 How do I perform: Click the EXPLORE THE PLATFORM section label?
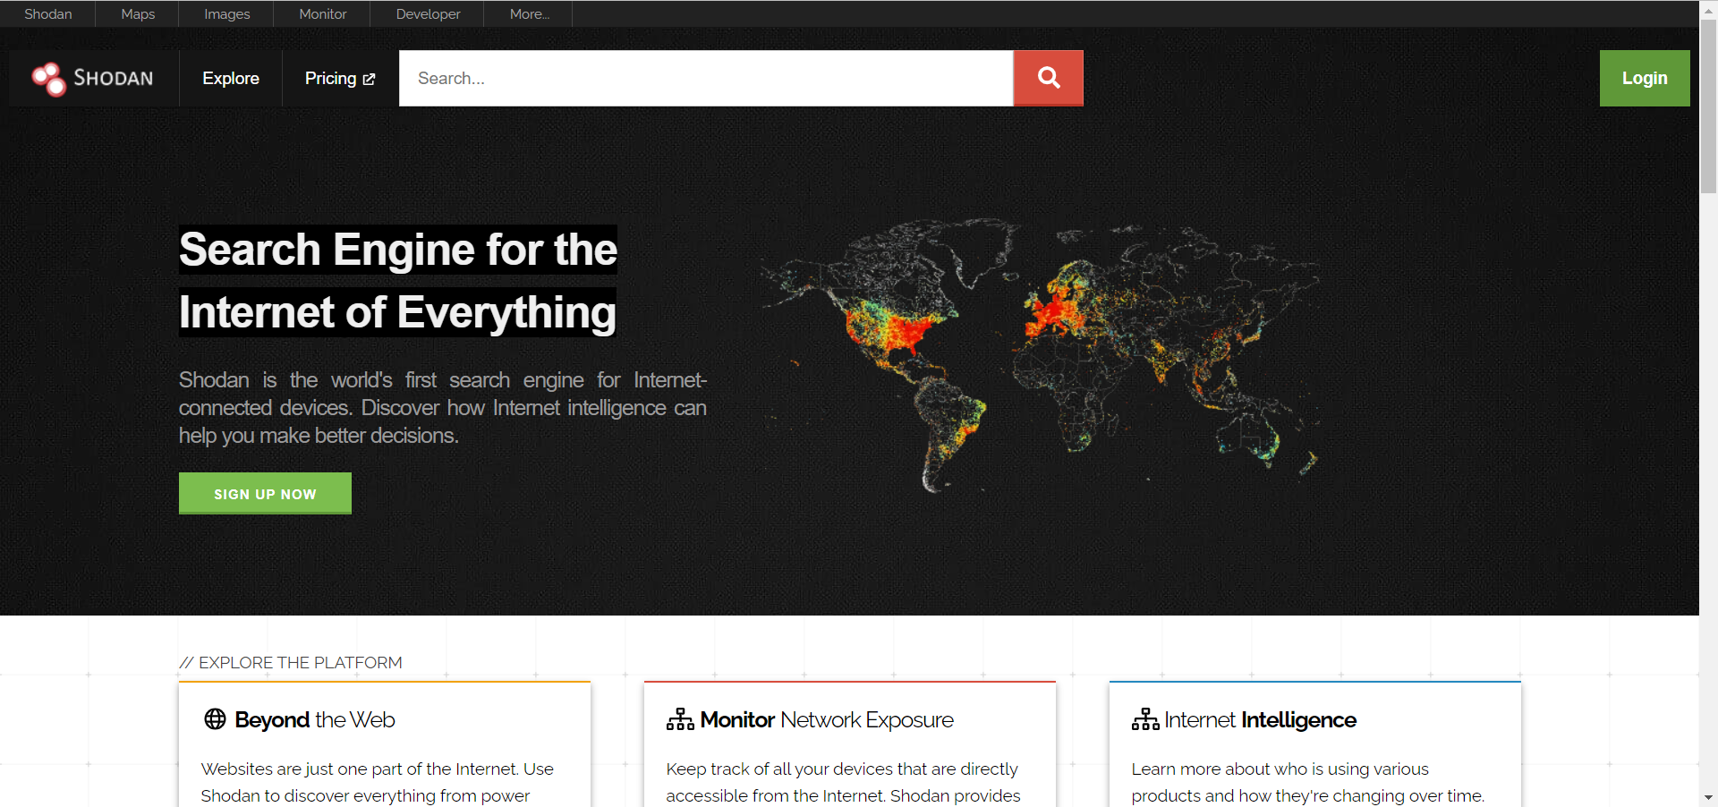[x=291, y=663]
